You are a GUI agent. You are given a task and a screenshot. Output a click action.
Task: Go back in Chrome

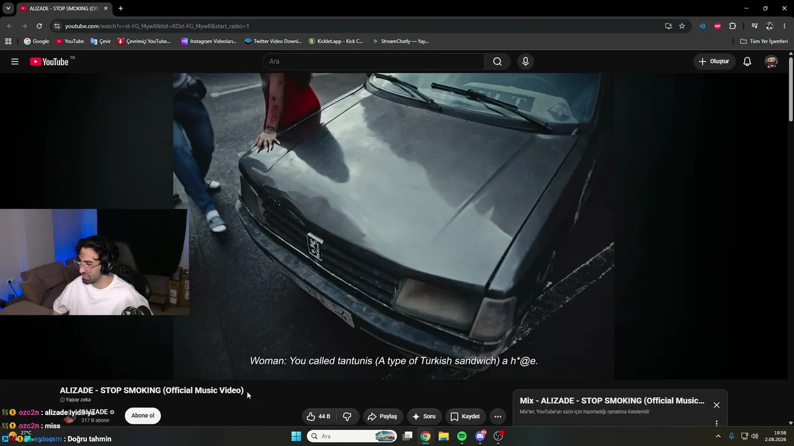click(x=9, y=26)
